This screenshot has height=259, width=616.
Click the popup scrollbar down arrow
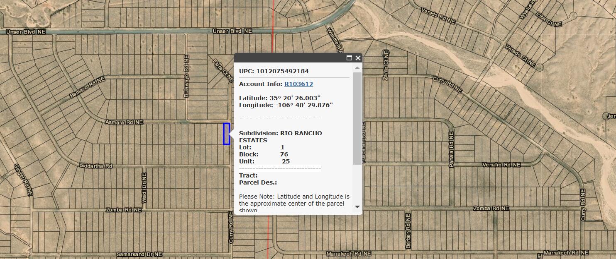click(x=357, y=206)
